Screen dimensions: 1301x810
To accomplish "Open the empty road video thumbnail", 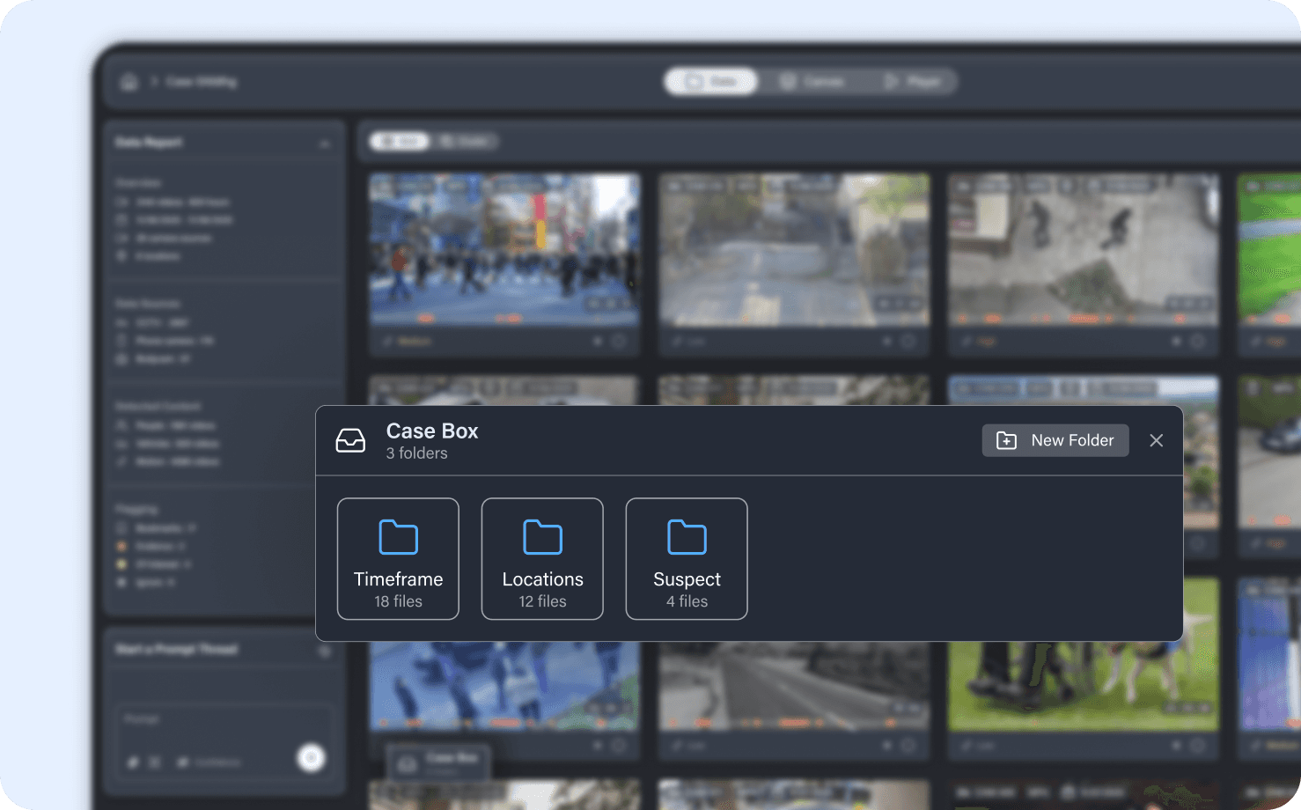I will [x=795, y=249].
